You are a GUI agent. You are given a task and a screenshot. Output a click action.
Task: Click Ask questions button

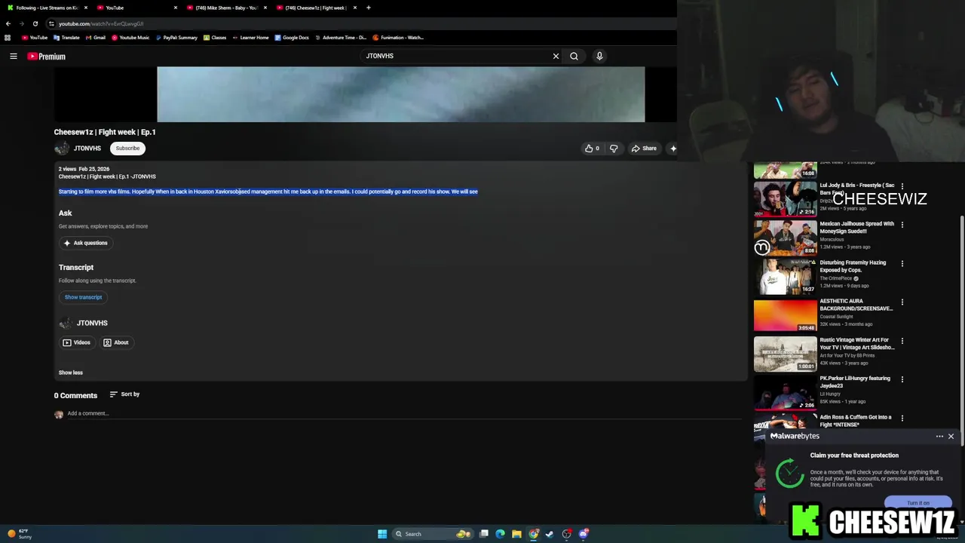point(85,243)
